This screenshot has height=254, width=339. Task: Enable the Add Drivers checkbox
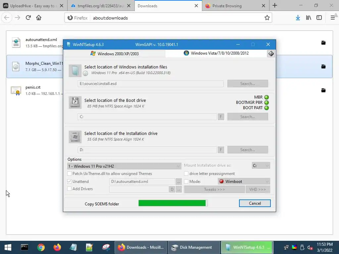click(x=70, y=189)
